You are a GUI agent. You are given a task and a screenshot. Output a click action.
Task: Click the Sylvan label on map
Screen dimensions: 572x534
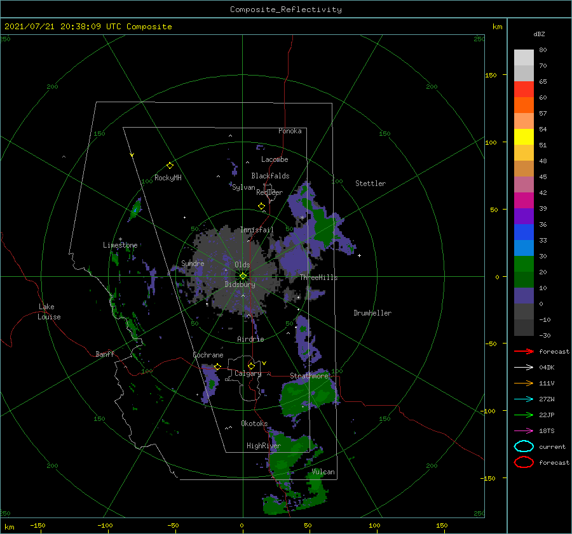tap(243, 187)
